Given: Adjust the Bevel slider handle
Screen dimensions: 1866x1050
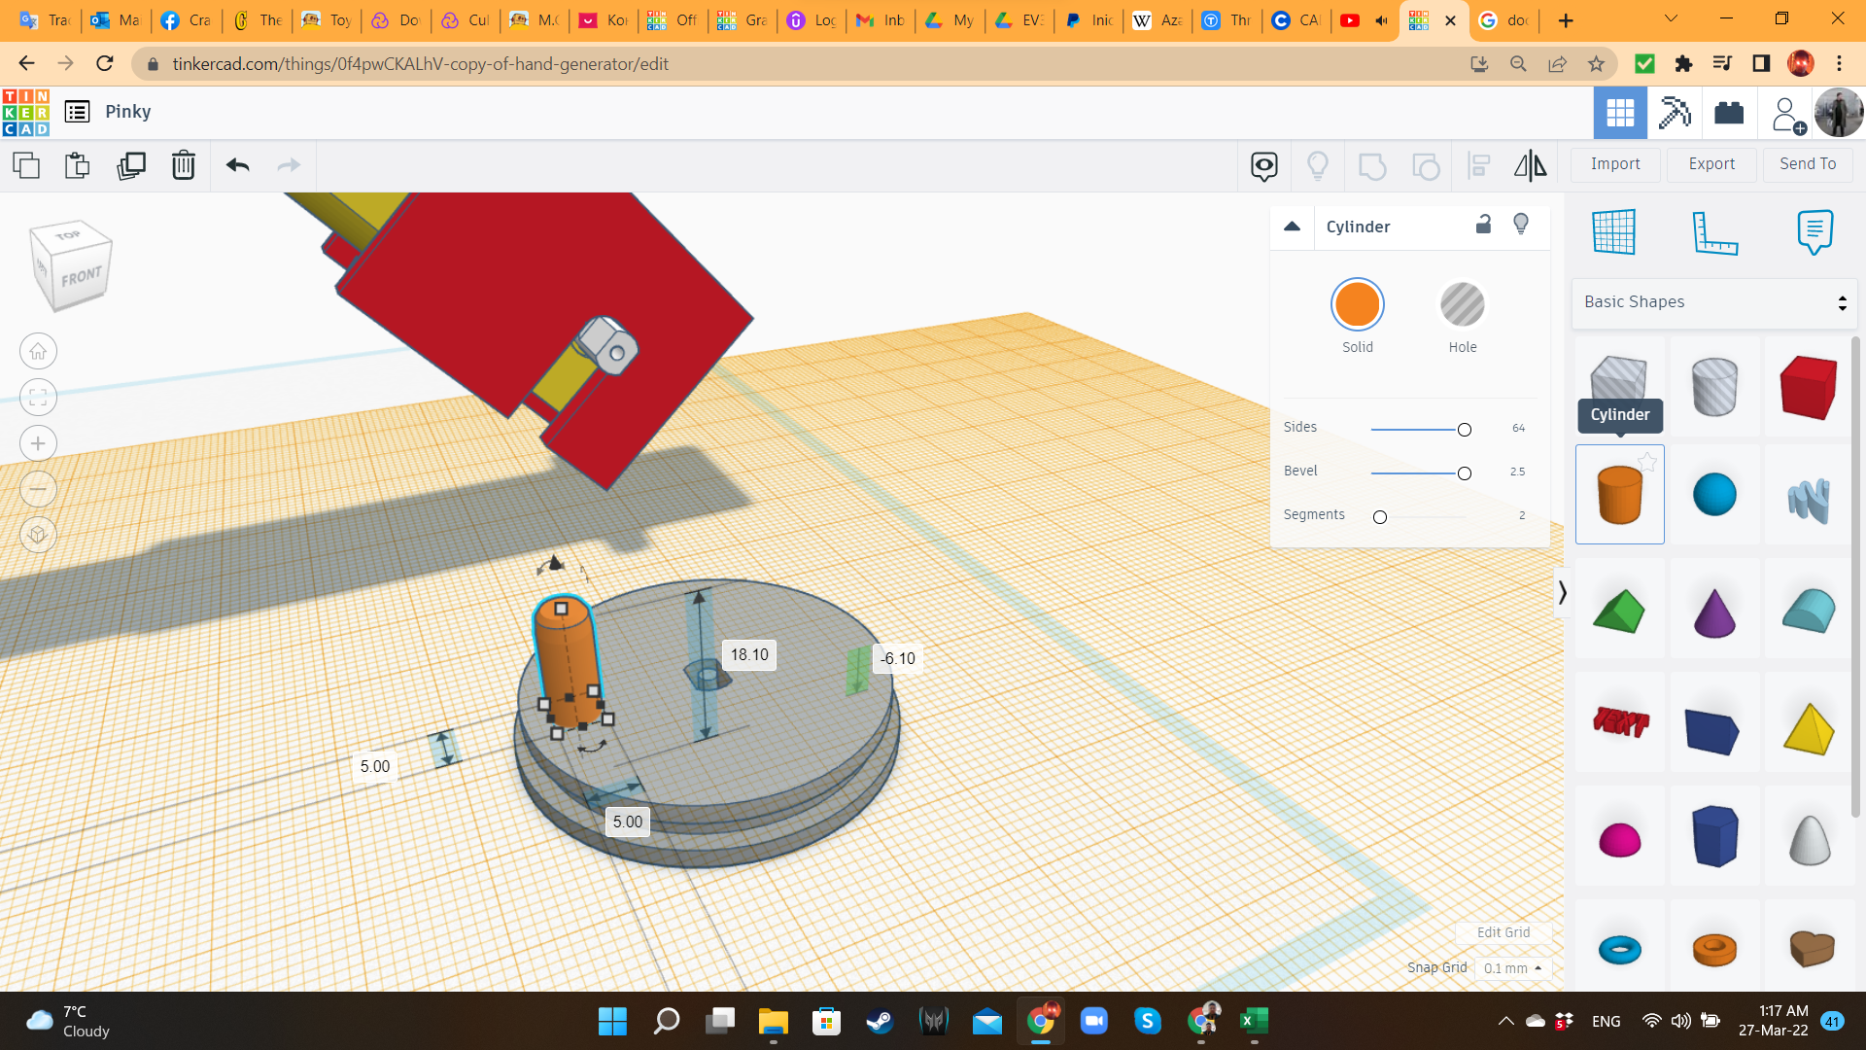Looking at the screenshot, I should (x=1465, y=473).
